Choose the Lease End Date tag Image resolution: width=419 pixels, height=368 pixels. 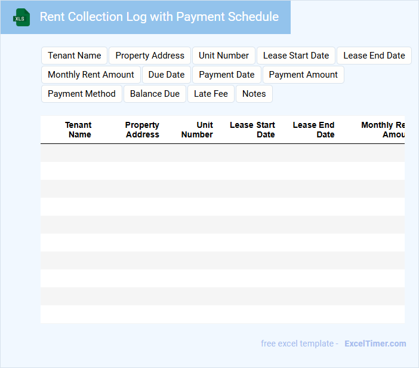374,56
